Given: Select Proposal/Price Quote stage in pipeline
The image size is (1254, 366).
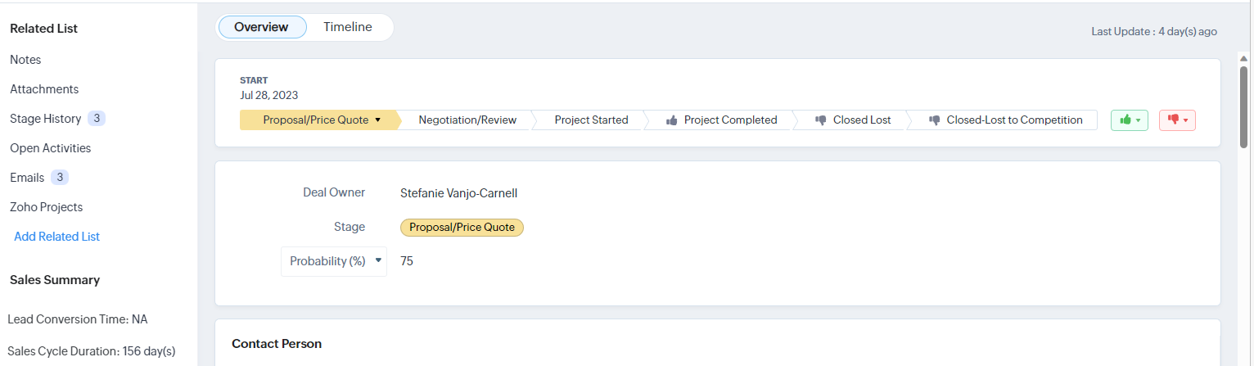Looking at the screenshot, I should 318,120.
